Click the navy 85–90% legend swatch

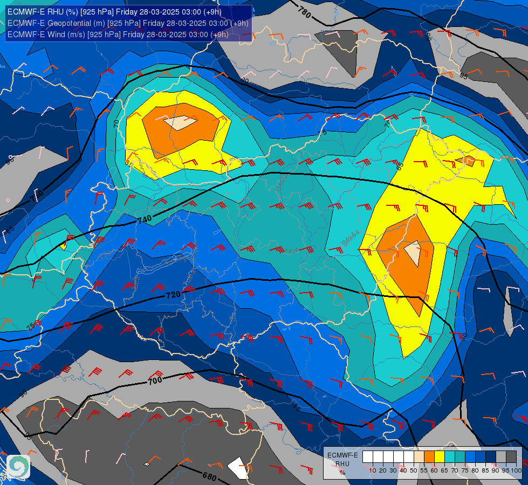(x=491, y=456)
